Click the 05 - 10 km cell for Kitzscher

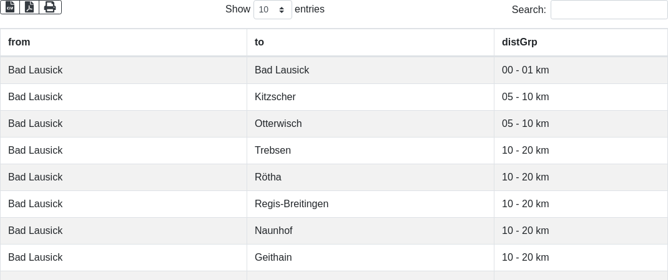pos(581,97)
